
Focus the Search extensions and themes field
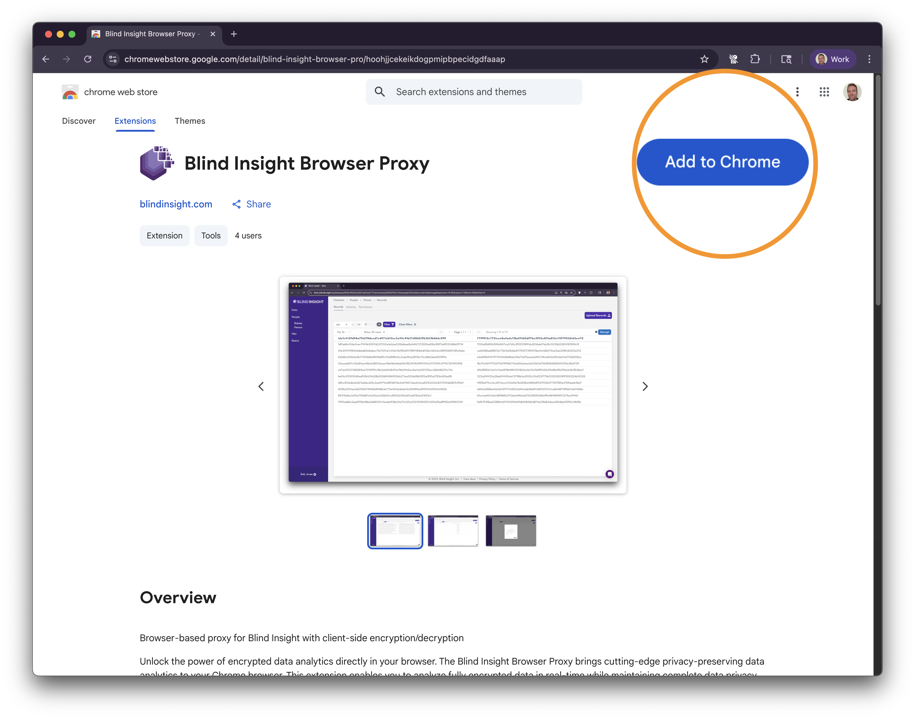click(x=474, y=92)
